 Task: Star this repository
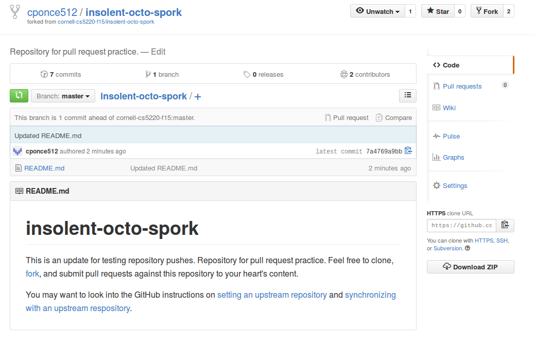click(x=438, y=11)
